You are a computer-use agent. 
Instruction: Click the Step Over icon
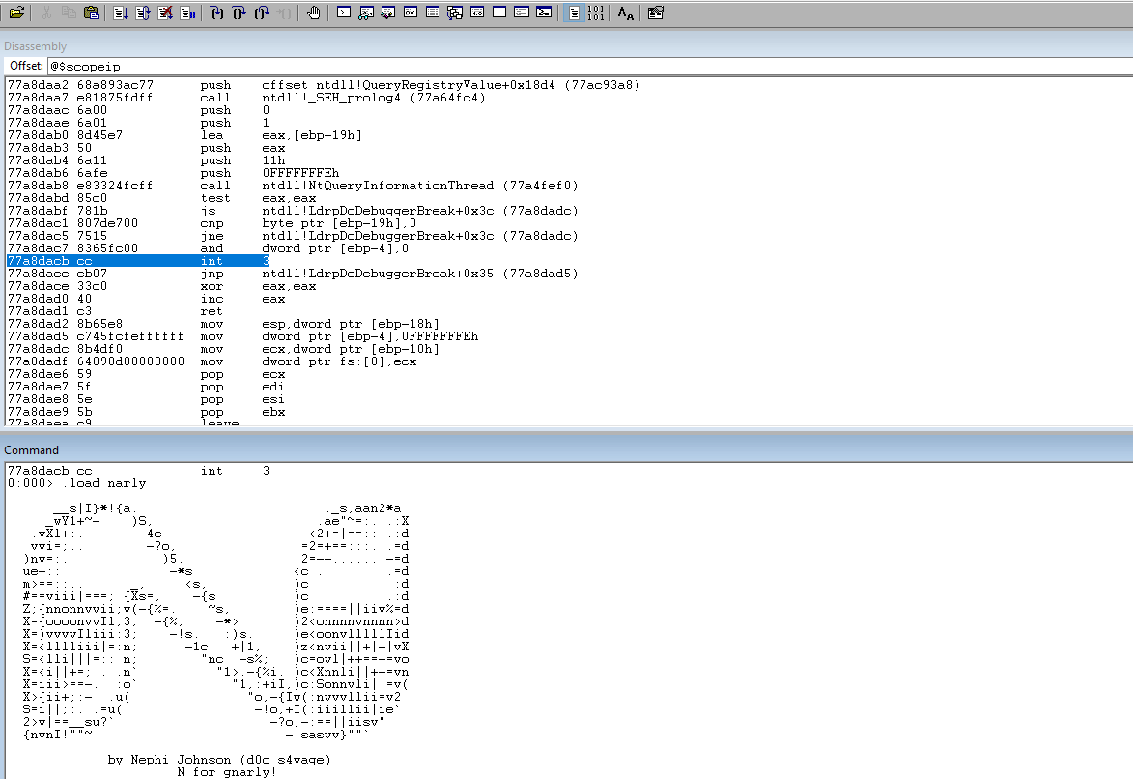[240, 13]
